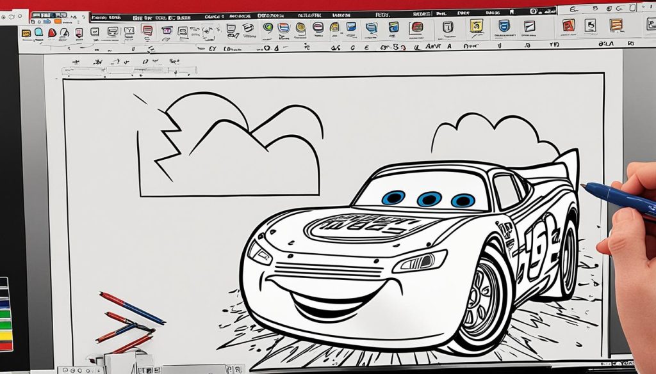656x374 pixels.
Task: Choose the round gold coin icon
Action: (x=300, y=28)
